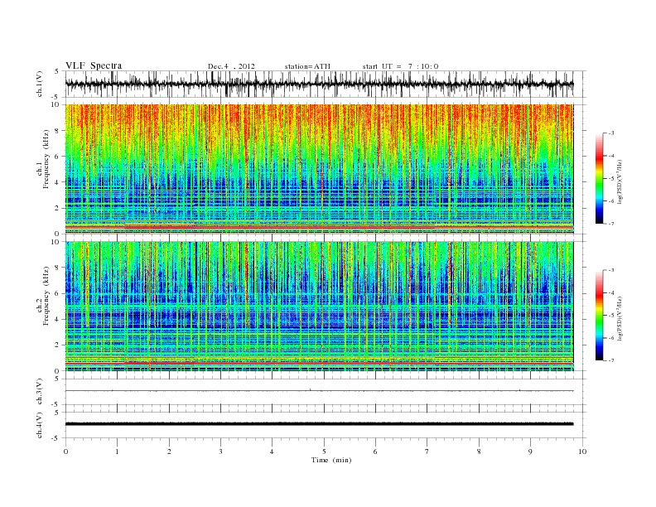The image size is (656, 507).
Task: Click the "Time (min)" axis label
Action: pos(331,460)
